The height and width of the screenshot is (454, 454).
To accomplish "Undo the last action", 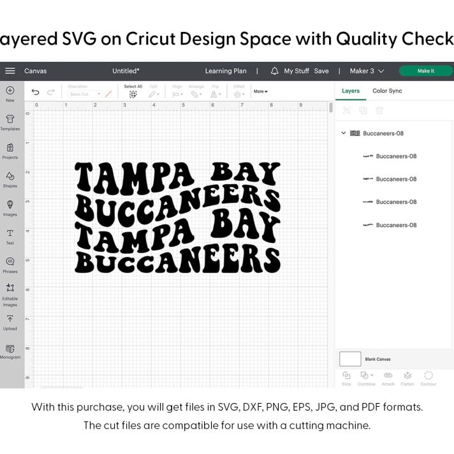I will pyautogui.click(x=35, y=92).
